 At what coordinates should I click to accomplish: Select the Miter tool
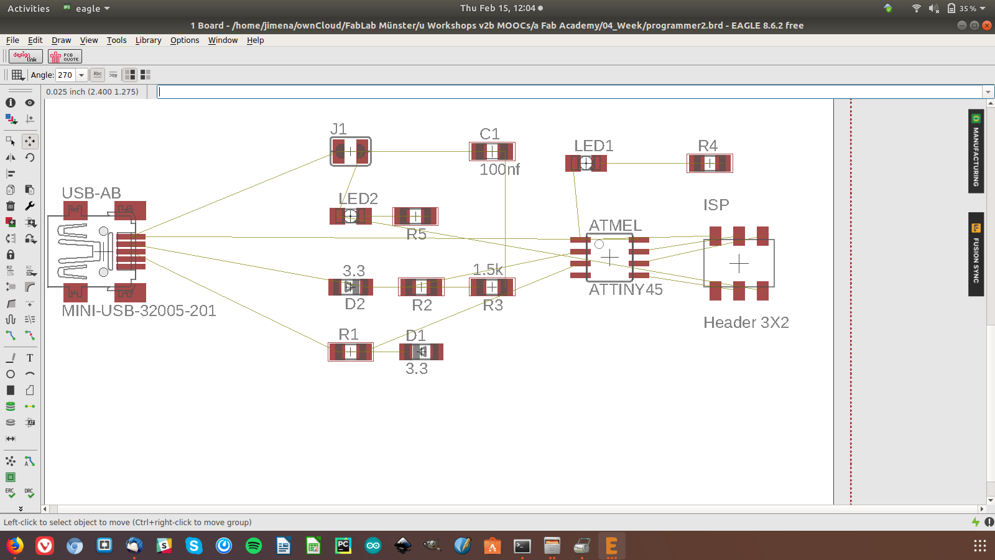[x=30, y=287]
